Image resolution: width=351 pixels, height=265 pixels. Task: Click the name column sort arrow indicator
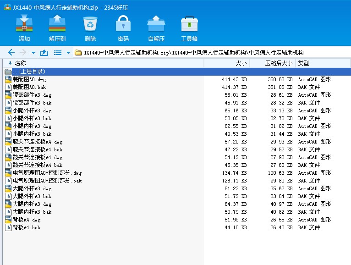10,63
